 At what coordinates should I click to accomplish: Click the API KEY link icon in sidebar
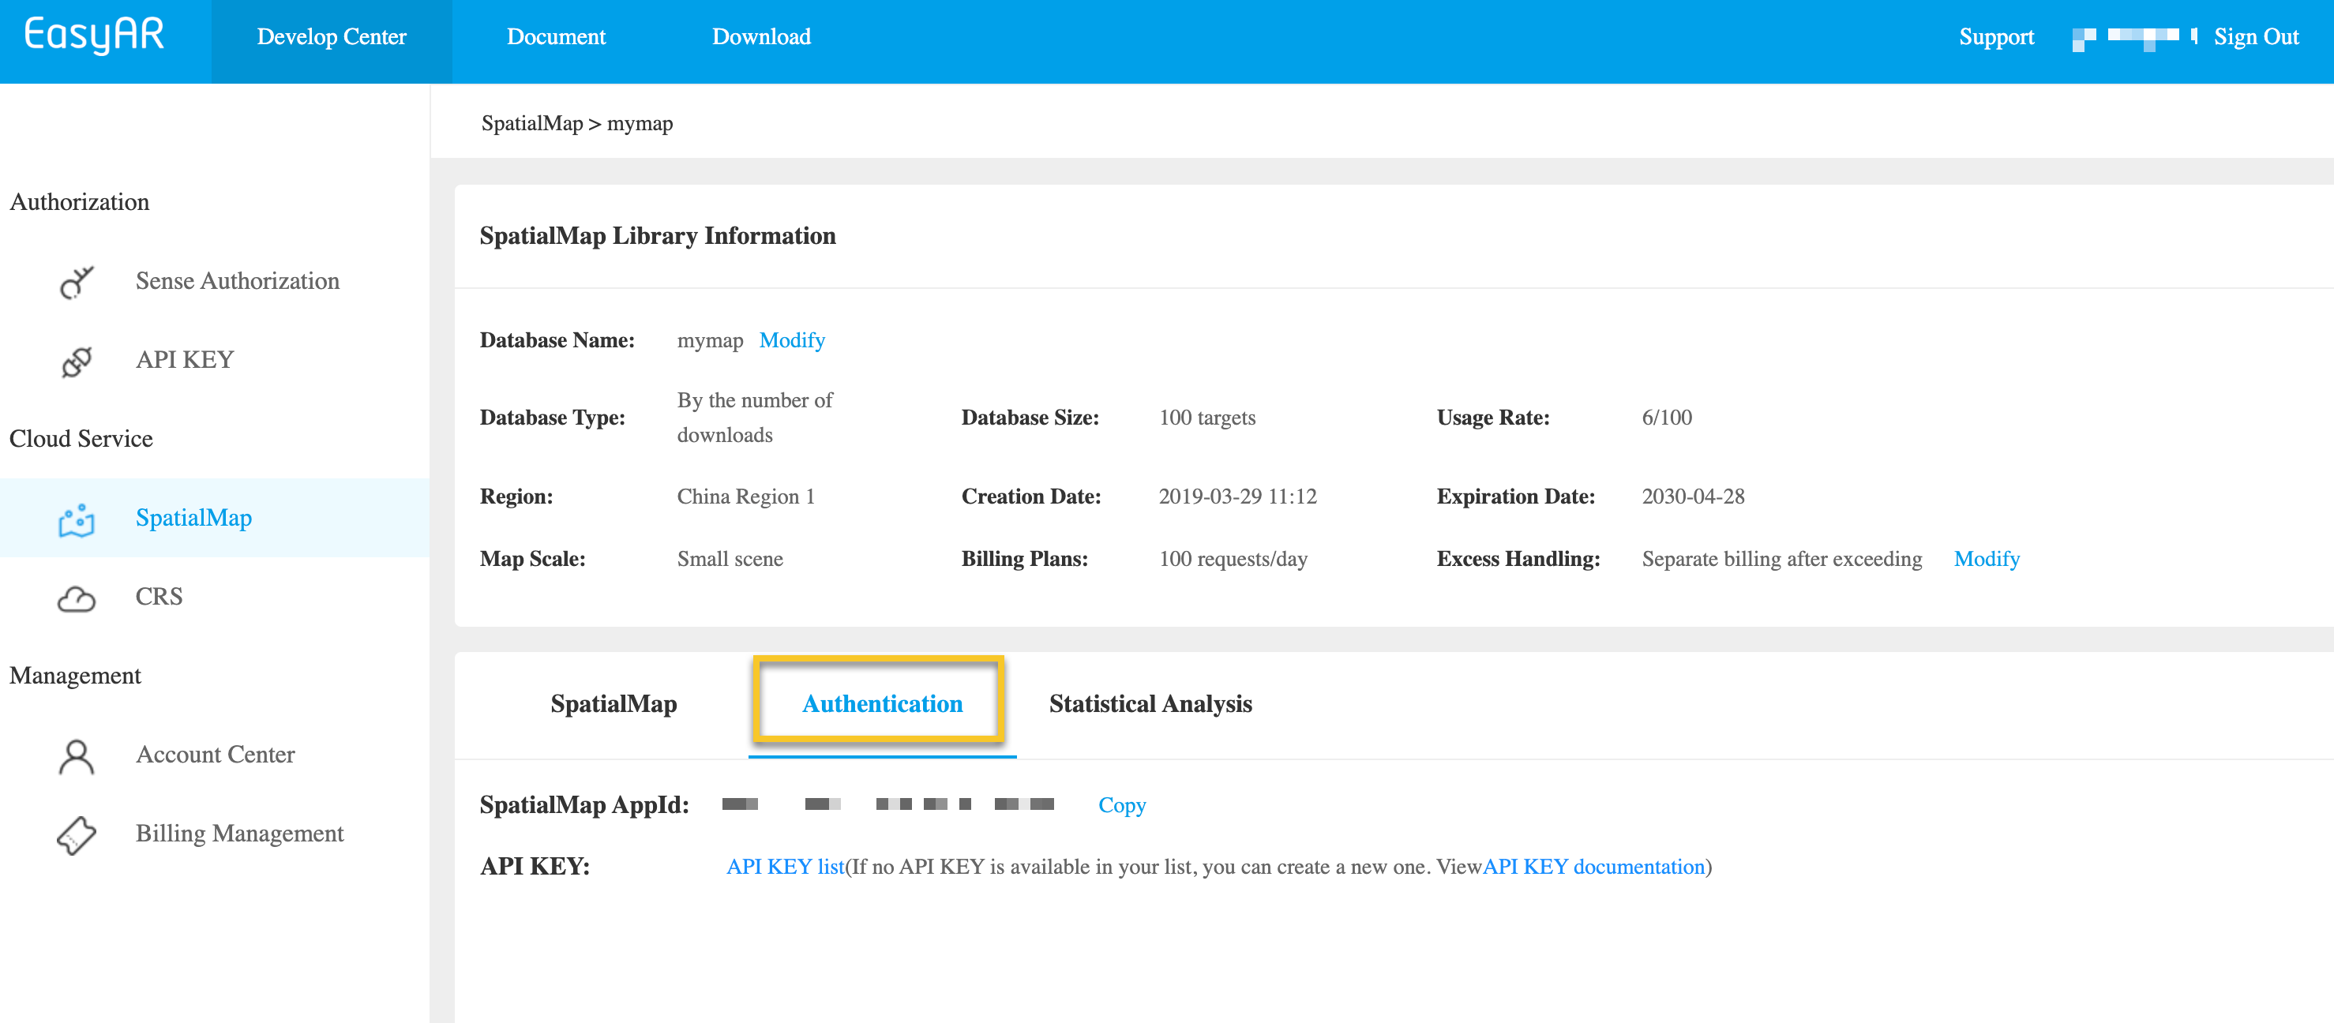76,361
